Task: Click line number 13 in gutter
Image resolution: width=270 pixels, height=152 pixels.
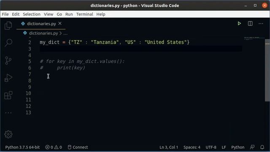Action: [28, 113]
